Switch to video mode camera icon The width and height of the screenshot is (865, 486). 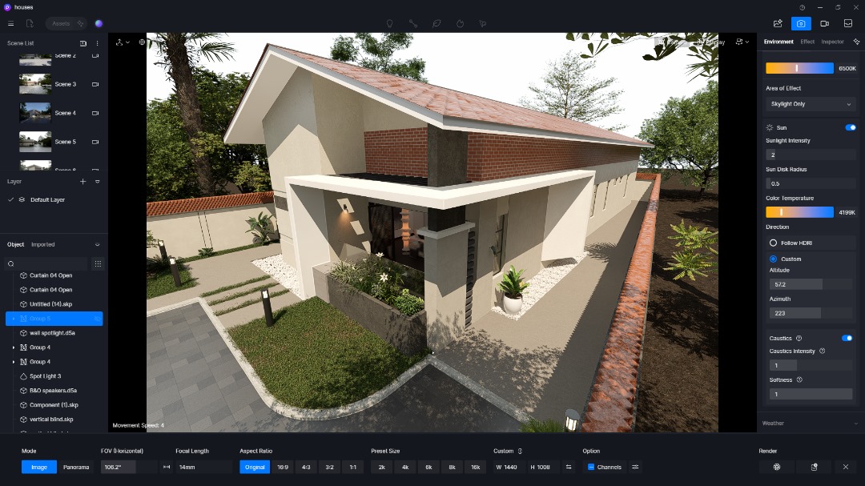[x=824, y=24]
